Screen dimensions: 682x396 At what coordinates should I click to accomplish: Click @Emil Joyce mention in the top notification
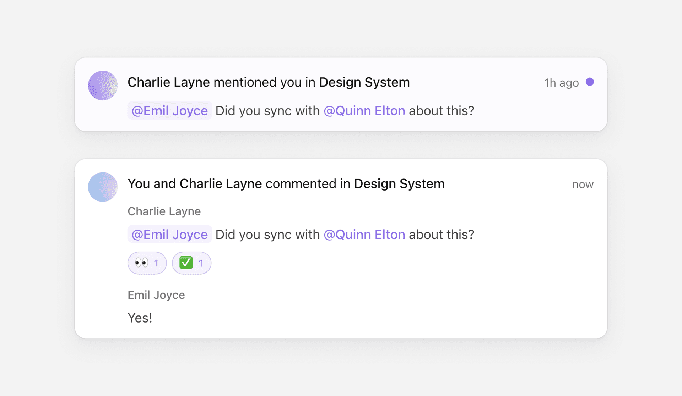pyautogui.click(x=169, y=111)
